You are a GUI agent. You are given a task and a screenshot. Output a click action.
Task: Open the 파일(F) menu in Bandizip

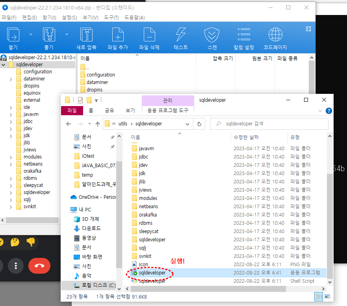click(x=9, y=17)
